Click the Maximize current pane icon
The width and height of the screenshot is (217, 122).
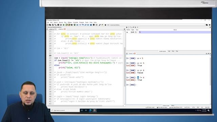[94, 25]
